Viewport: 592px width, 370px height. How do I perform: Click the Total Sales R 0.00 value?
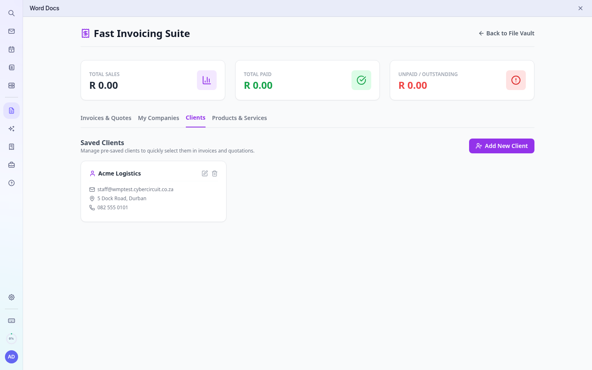tap(104, 86)
